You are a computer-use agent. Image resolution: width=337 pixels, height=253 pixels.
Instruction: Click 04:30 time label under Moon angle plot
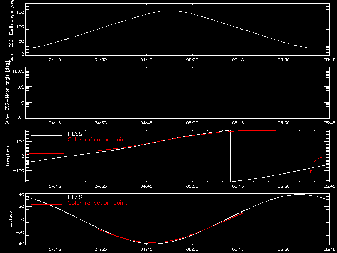point(101,123)
